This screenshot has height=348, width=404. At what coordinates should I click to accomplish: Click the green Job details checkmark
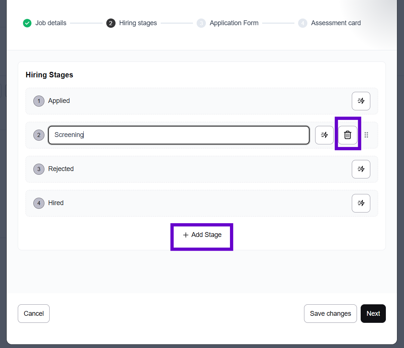27,23
